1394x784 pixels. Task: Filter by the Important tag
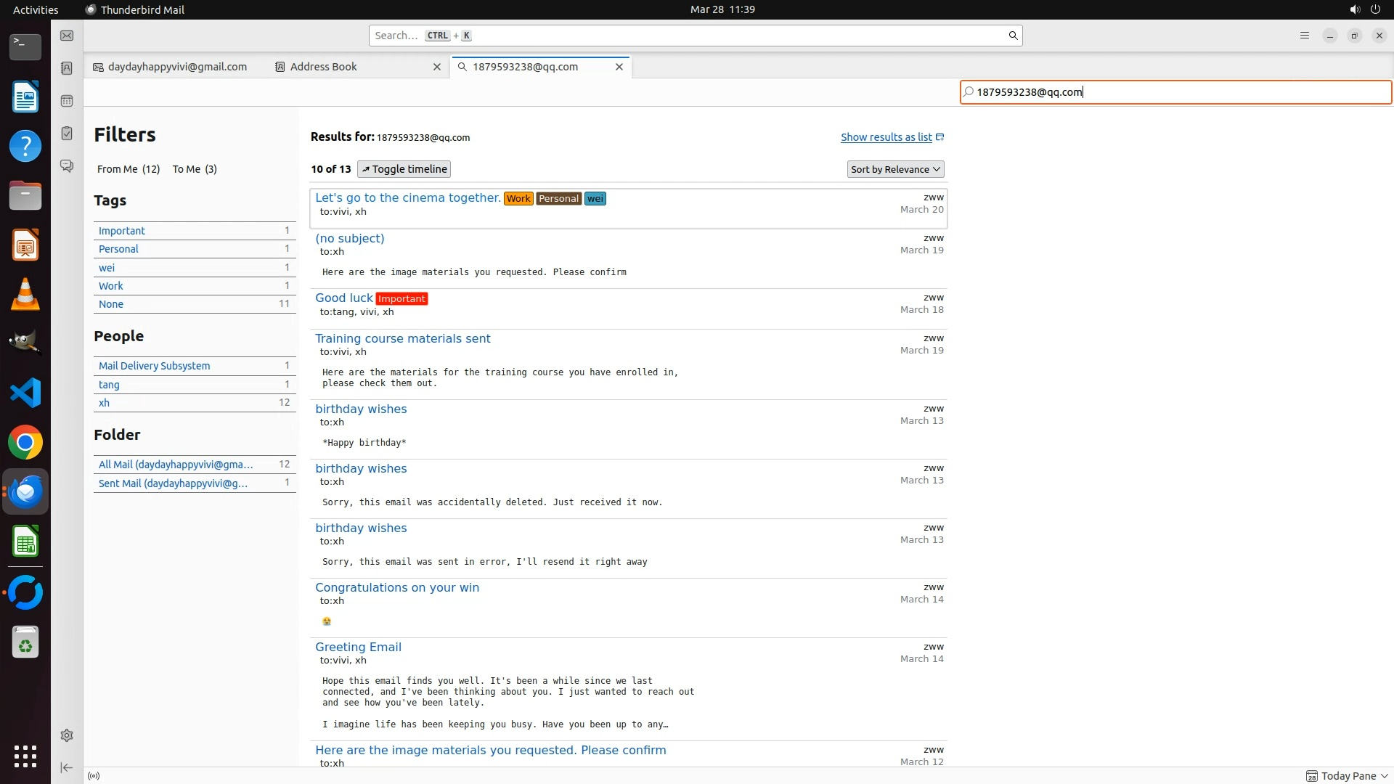click(x=122, y=231)
